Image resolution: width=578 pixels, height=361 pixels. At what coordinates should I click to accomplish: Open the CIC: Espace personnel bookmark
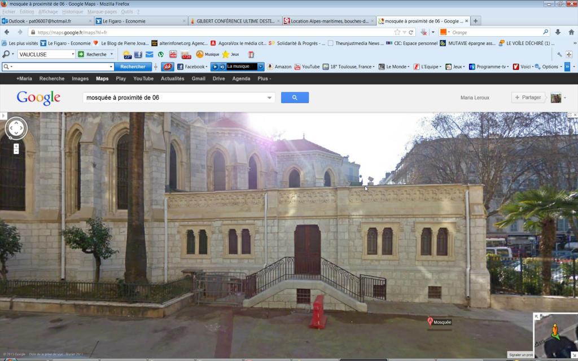pyautogui.click(x=411, y=43)
